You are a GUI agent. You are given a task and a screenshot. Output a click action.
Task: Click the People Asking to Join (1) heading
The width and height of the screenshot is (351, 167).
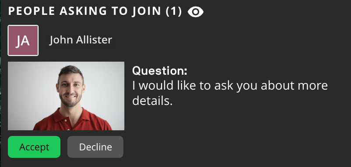point(95,11)
